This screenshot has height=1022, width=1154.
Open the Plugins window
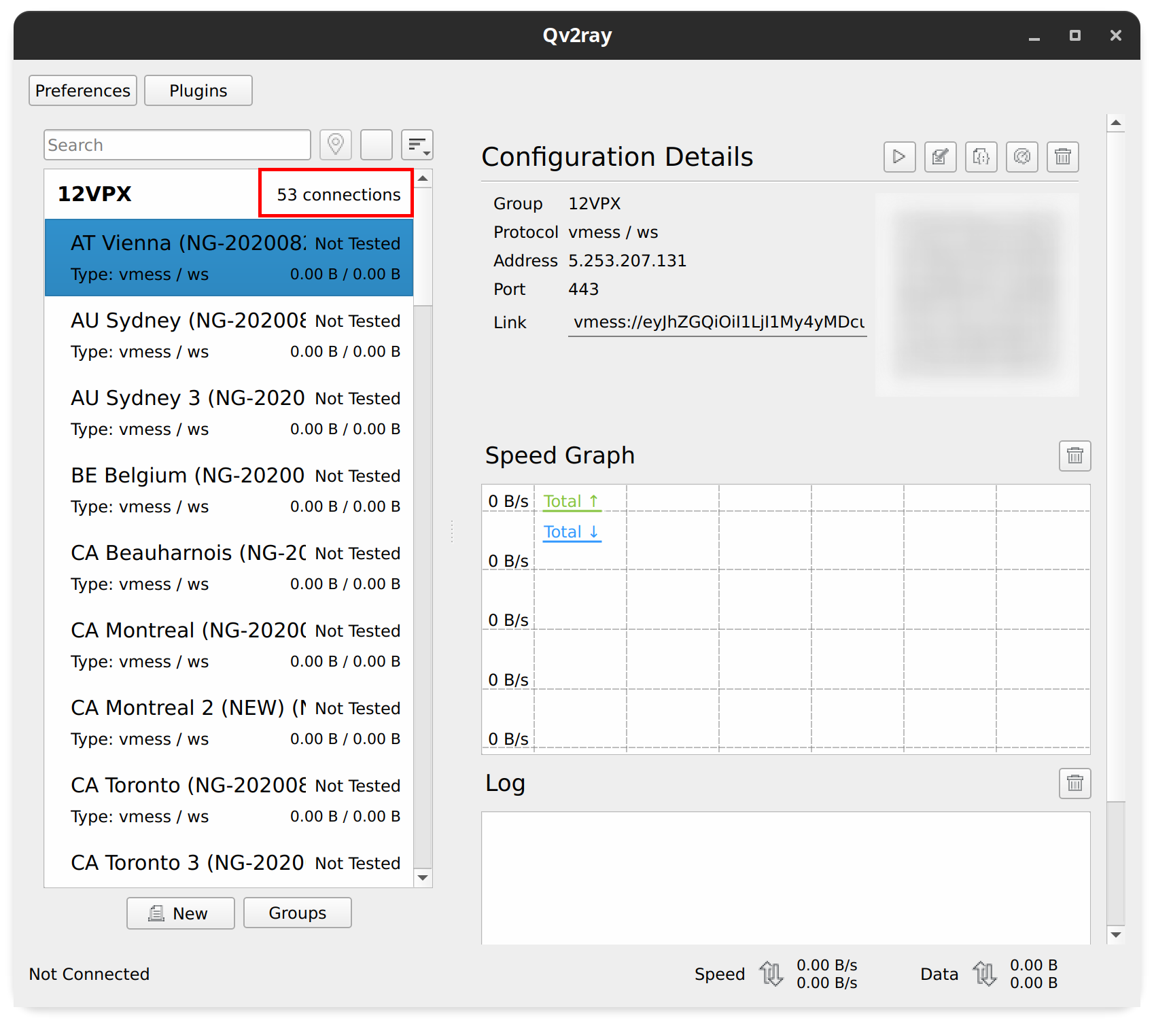(198, 90)
